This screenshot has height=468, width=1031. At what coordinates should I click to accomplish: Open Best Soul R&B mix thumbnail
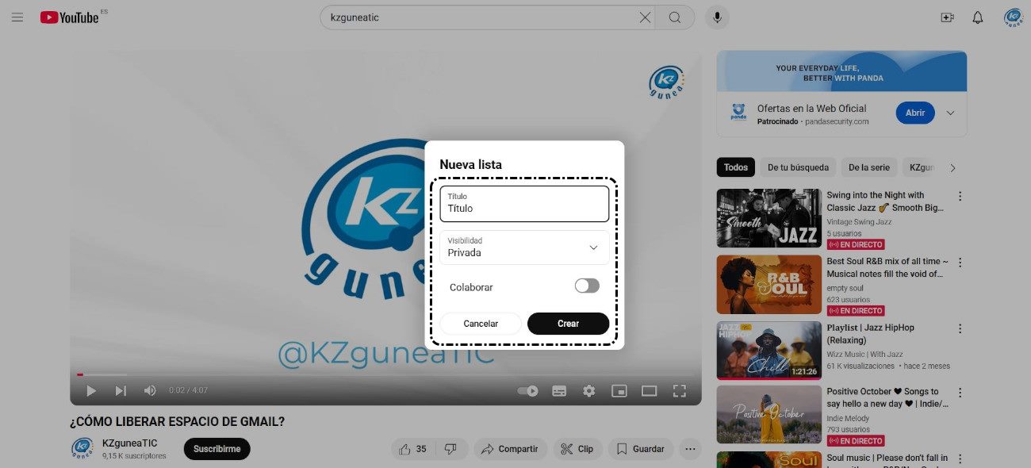(x=769, y=284)
